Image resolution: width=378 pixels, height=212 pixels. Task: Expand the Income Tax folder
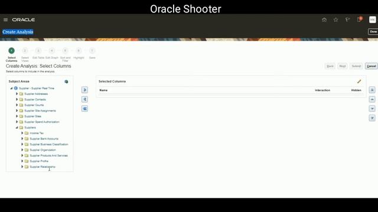pos(22,133)
